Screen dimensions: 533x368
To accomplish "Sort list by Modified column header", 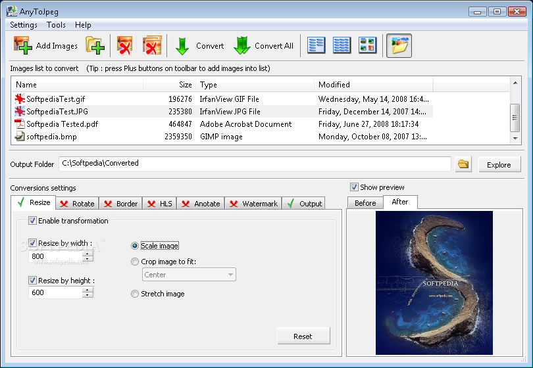I will 374,85.
